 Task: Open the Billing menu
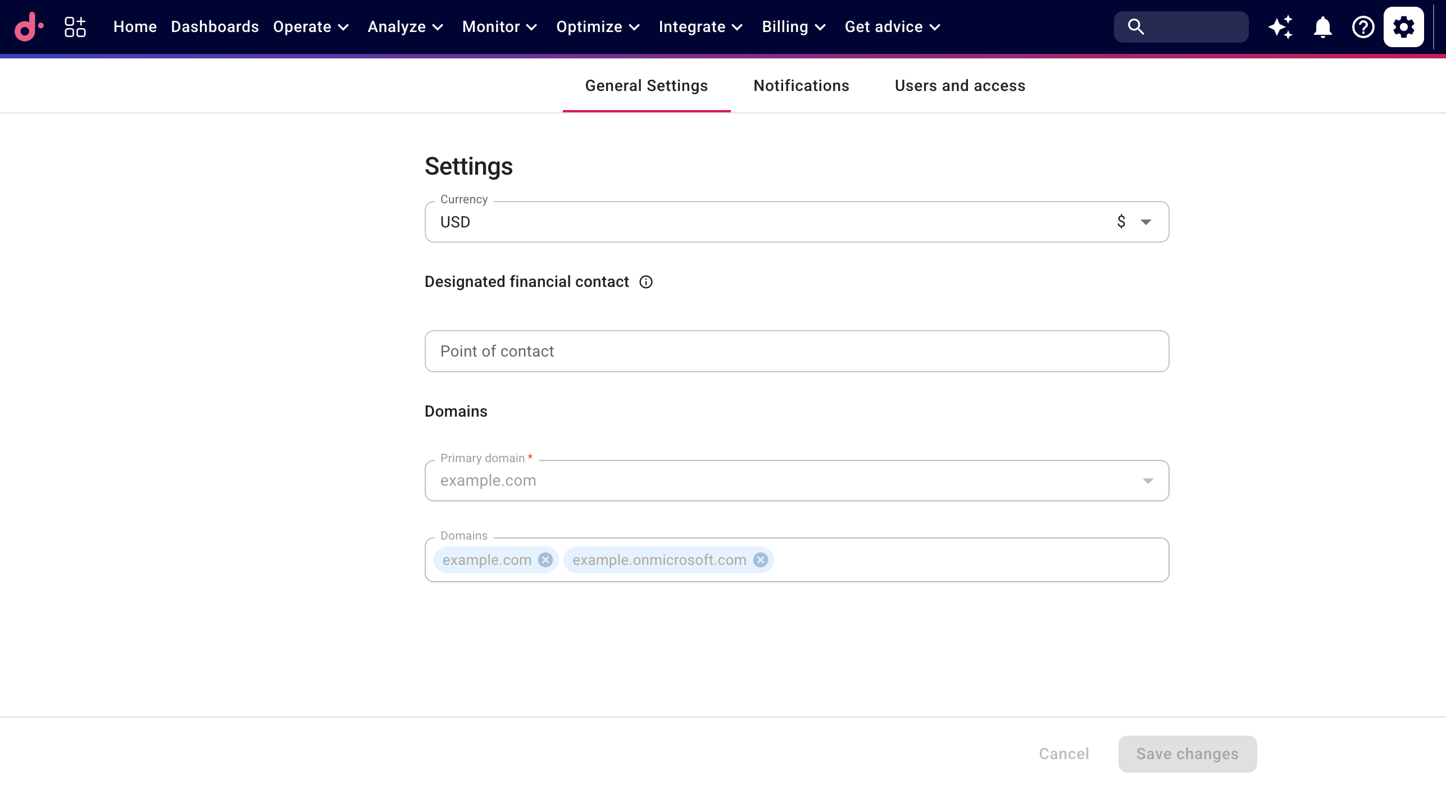[793, 26]
